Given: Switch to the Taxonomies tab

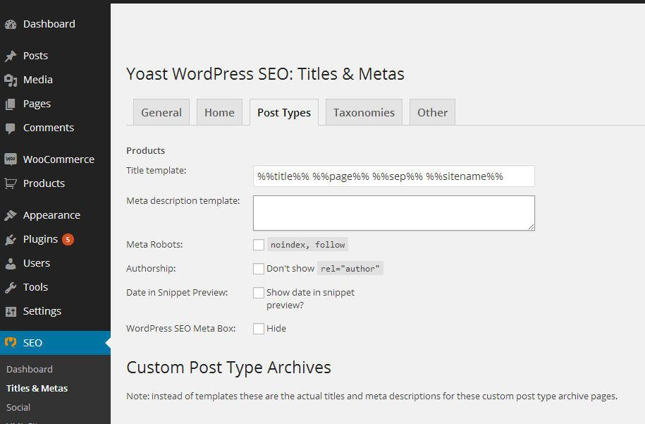Looking at the screenshot, I should [x=364, y=113].
